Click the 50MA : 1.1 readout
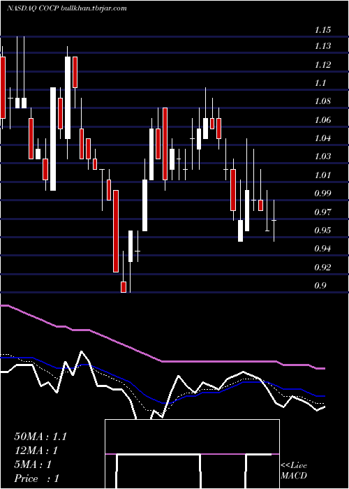The height and width of the screenshot is (489, 349). tap(40, 437)
